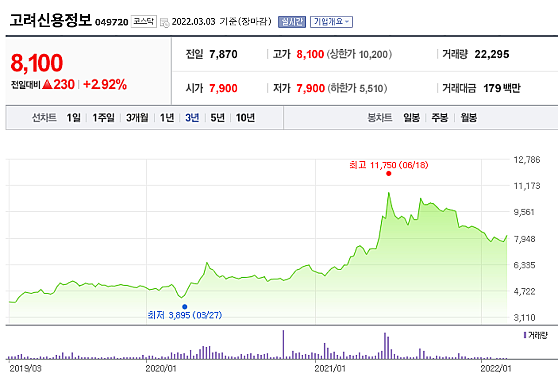Viewport: 558px width, 385px height.
Task: Open the 기업개요 dropdown
Action: coord(332,22)
